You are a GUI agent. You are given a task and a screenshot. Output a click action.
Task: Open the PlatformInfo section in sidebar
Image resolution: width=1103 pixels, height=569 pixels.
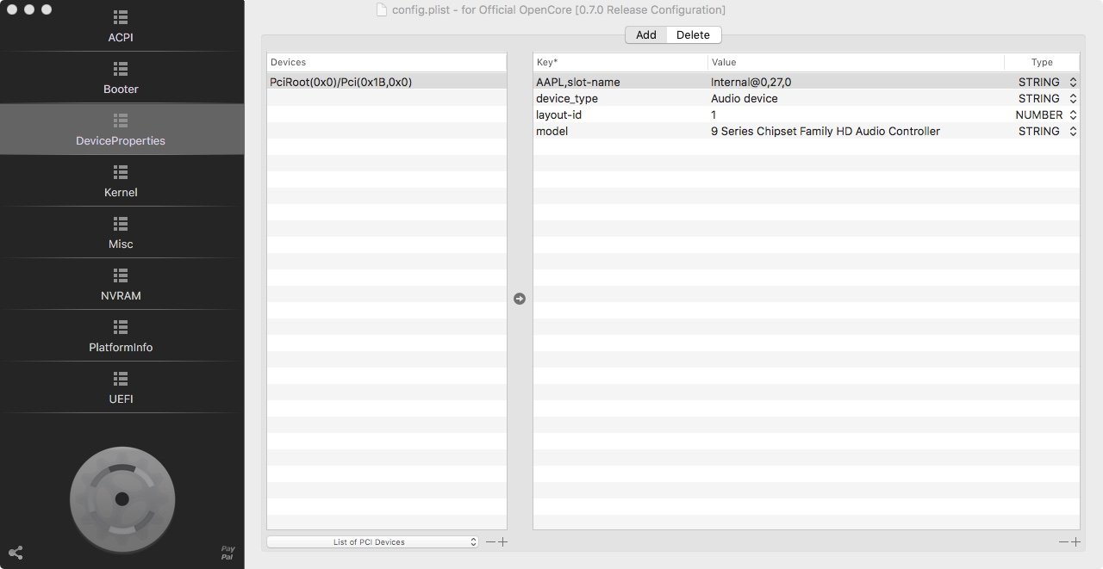pos(121,337)
